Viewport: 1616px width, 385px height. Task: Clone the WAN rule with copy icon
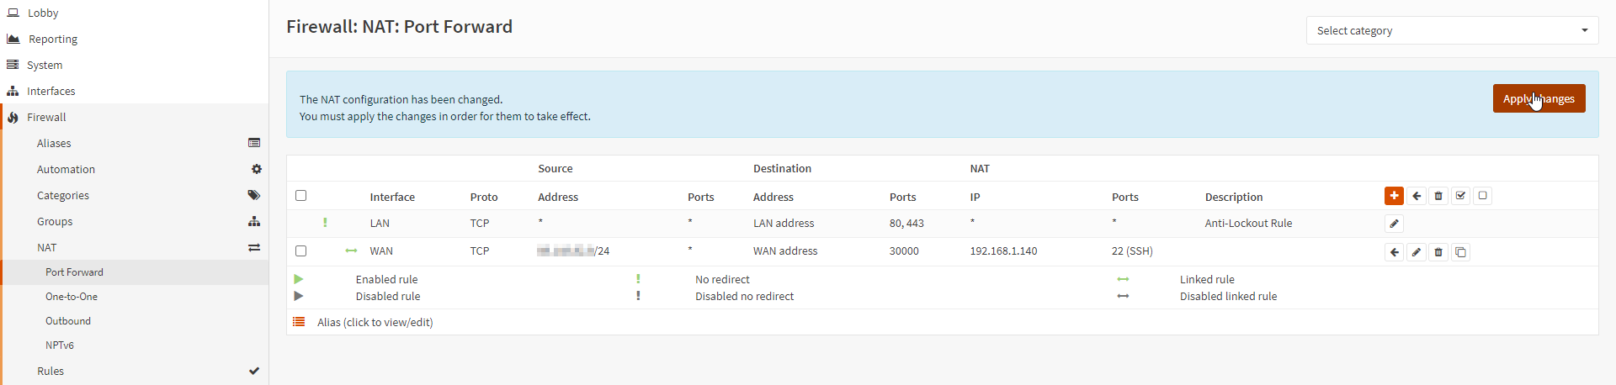click(1461, 252)
